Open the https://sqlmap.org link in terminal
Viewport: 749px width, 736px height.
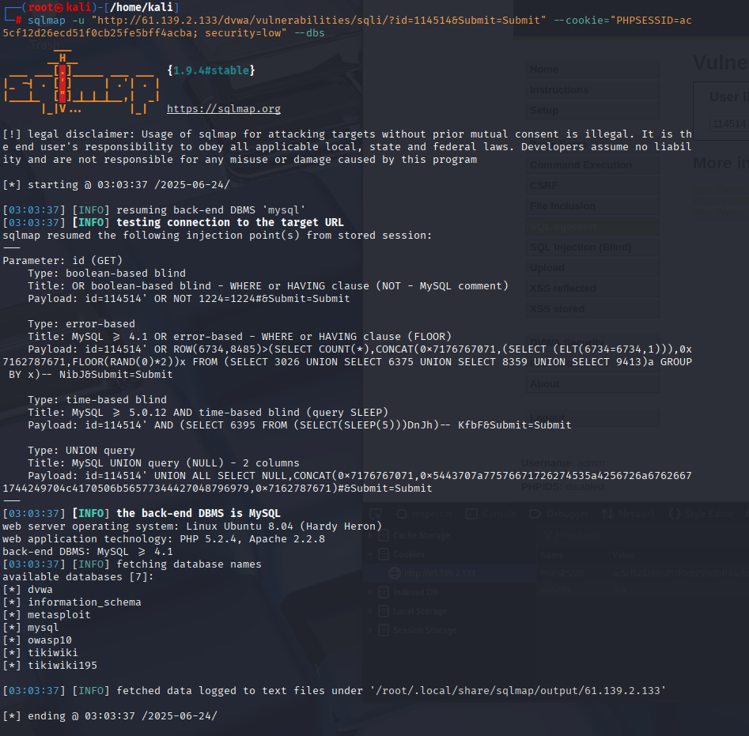point(224,109)
